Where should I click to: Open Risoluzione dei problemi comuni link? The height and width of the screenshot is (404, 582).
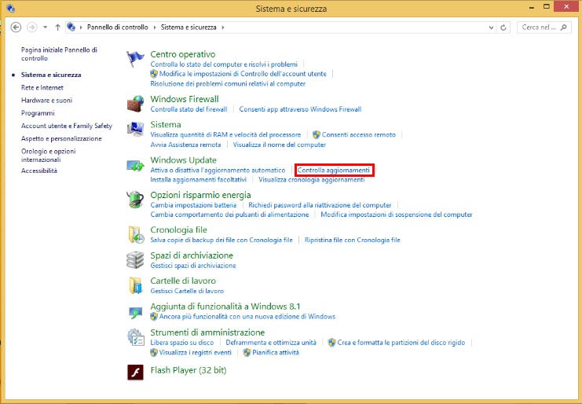(228, 83)
